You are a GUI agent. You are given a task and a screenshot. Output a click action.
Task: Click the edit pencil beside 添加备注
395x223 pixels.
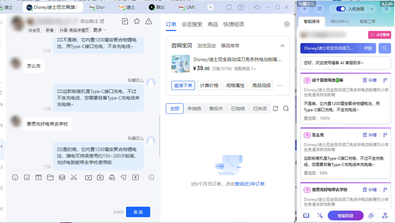pos(102,21)
